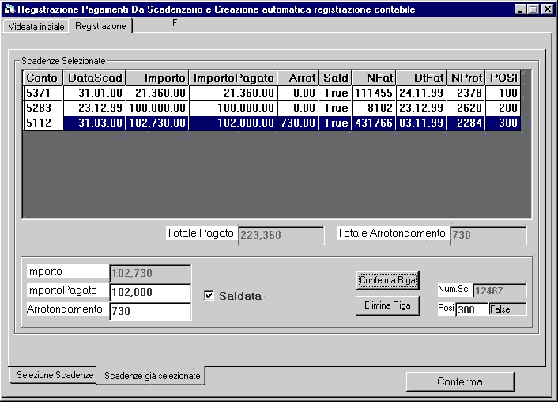
Task: Click the Totale Arrotondamento field
Action: click(x=488, y=235)
